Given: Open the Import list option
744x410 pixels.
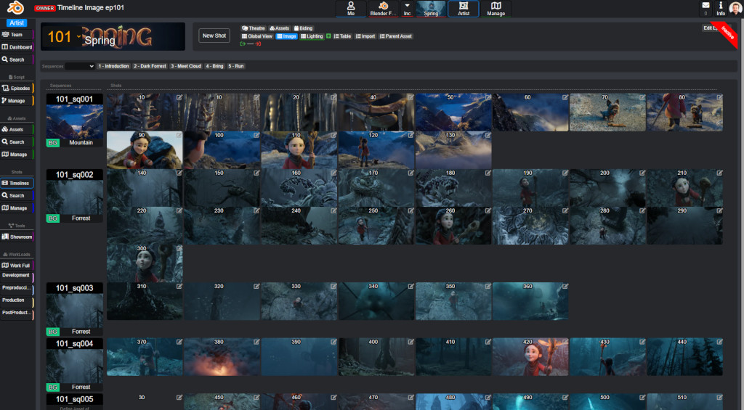Looking at the screenshot, I should pos(365,36).
